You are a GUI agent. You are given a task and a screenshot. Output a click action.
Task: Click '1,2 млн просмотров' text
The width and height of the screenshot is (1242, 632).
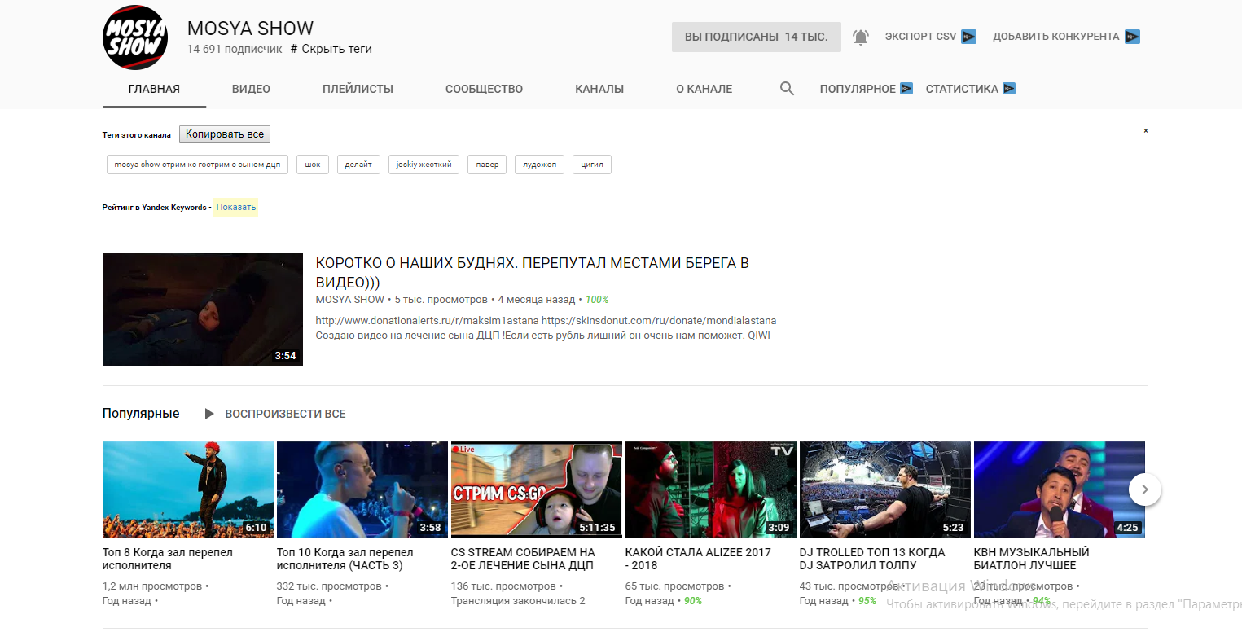click(x=152, y=586)
